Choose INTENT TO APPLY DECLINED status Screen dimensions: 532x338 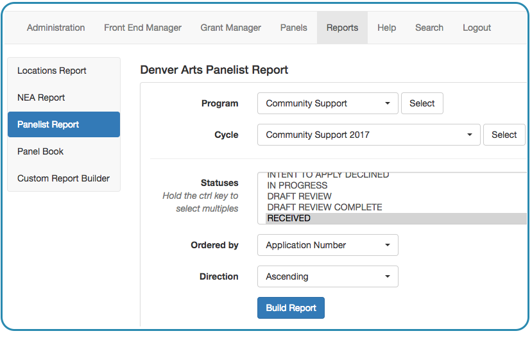tap(396, 176)
